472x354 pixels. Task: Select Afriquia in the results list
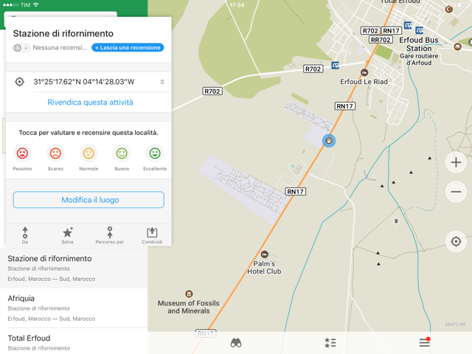[x=74, y=308]
